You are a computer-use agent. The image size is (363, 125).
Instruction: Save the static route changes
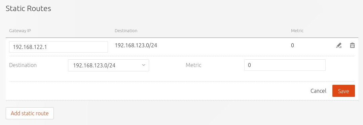pos(343,91)
